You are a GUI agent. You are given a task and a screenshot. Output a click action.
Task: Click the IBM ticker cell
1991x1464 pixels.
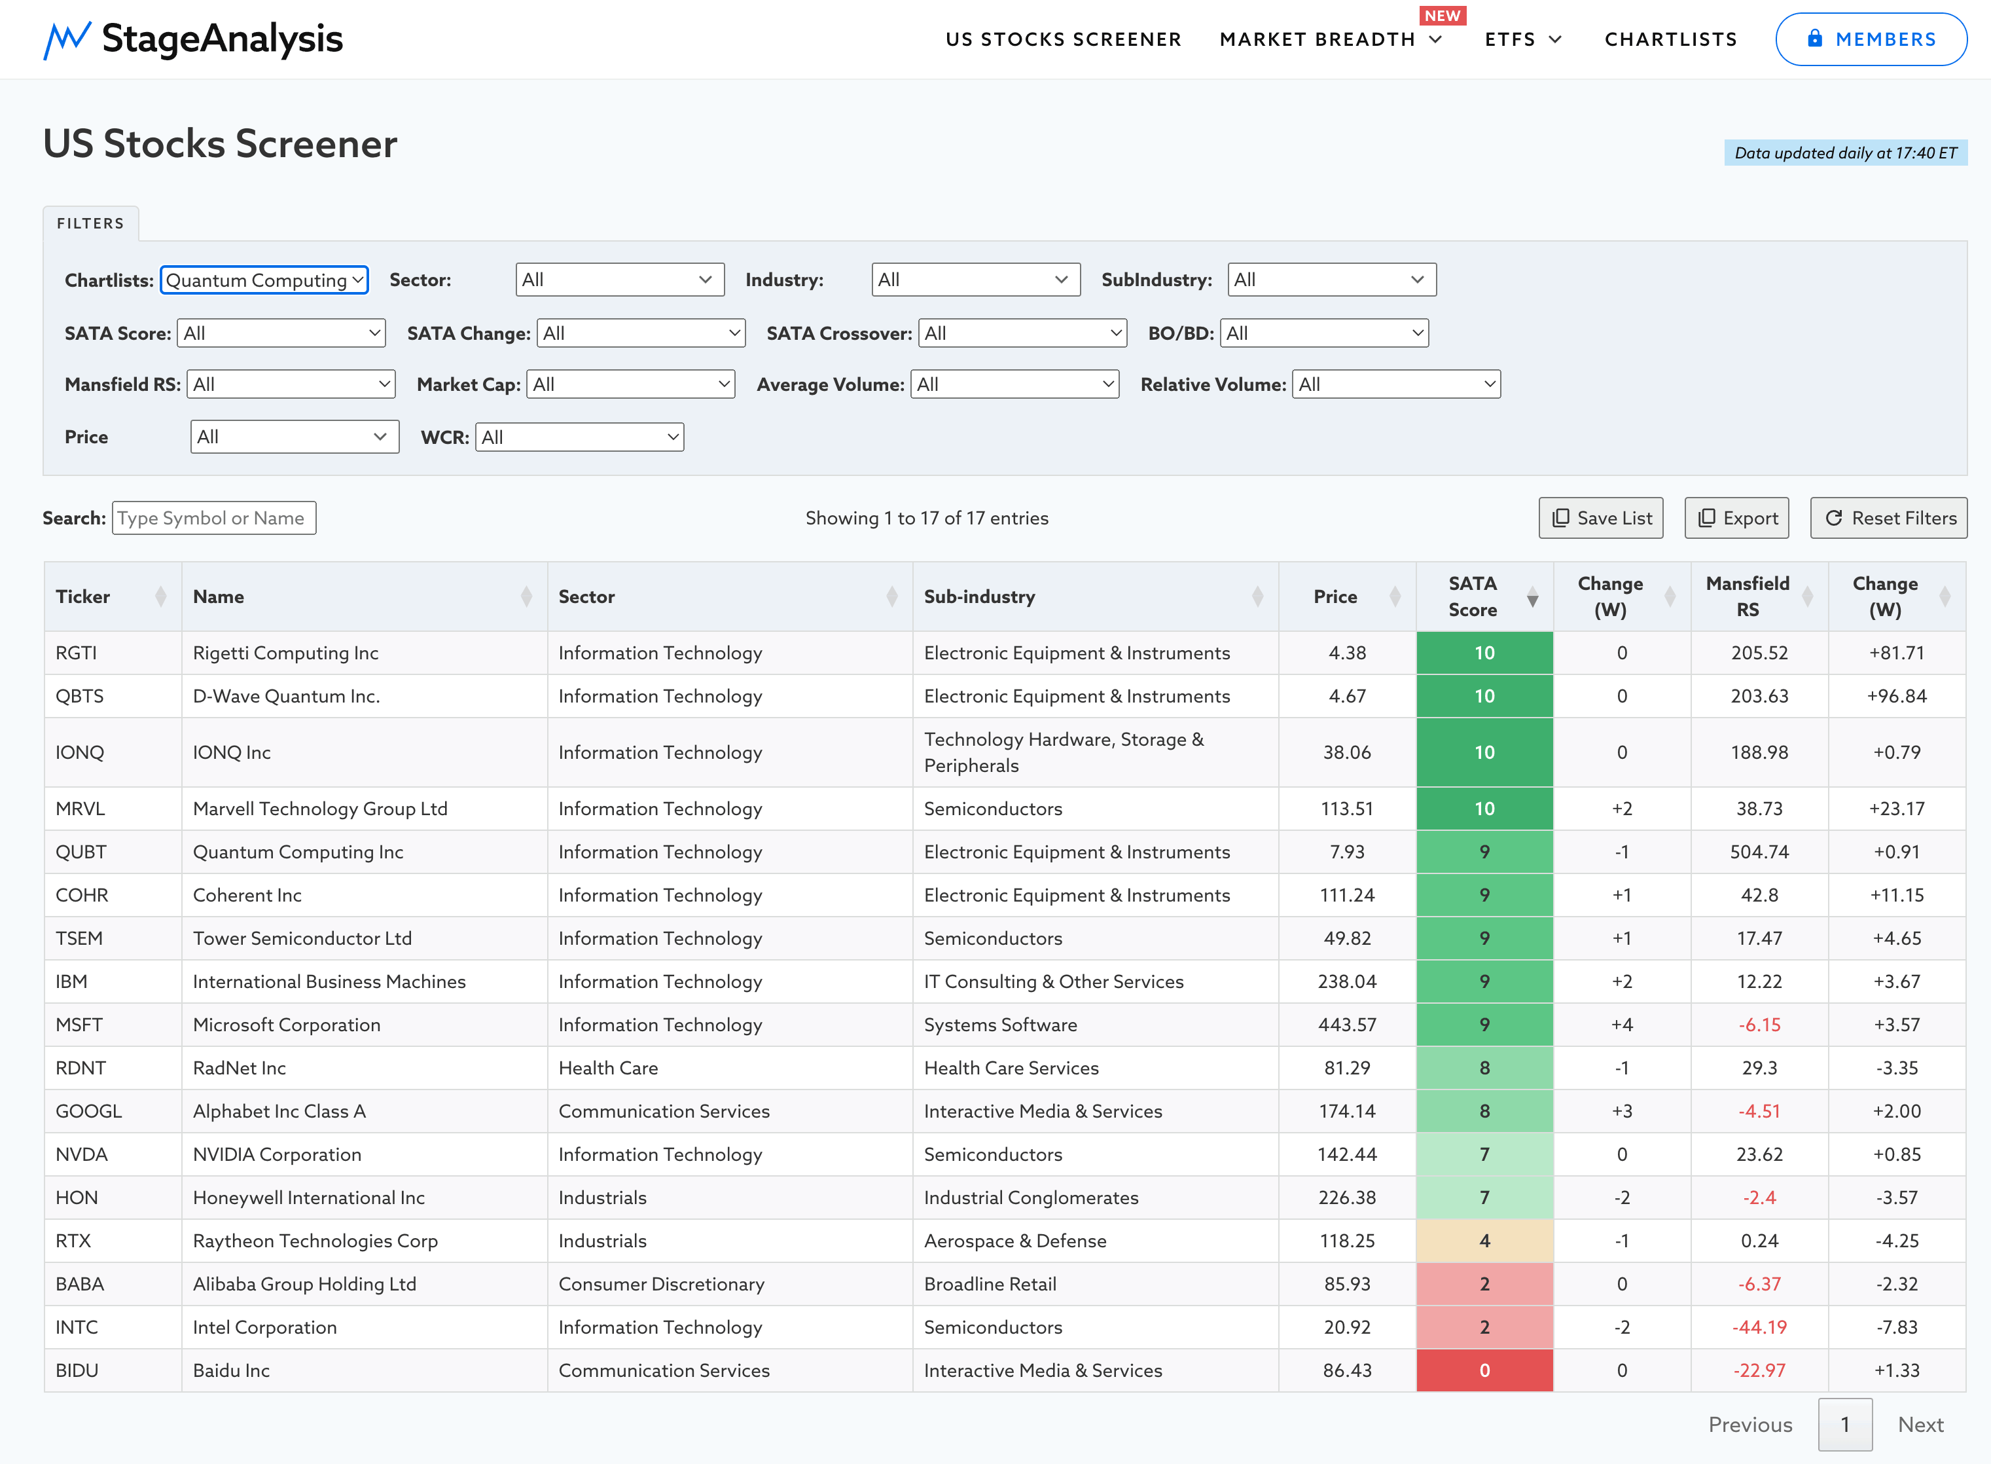113,982
